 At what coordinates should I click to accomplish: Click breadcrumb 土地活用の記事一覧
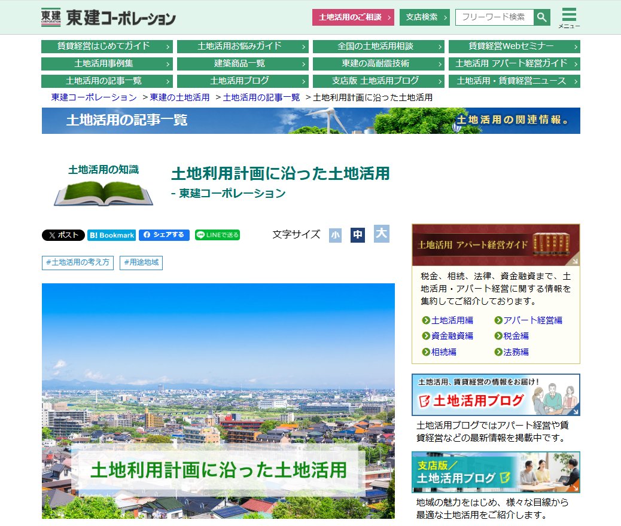tap(261, 97)
